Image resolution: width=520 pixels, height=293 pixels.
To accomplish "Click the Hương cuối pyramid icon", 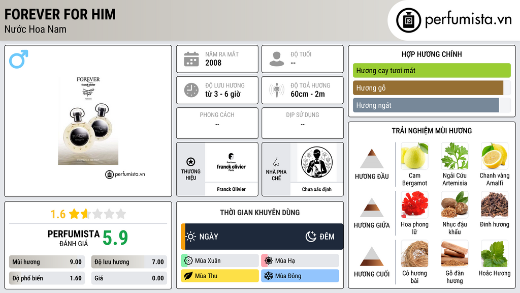I will (372, 256).
